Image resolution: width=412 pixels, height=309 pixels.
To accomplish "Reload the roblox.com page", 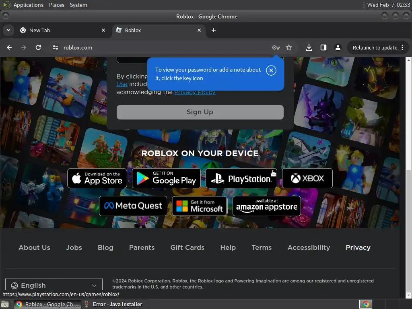I will [38, 47].
